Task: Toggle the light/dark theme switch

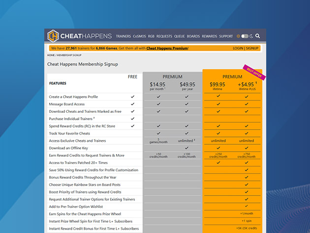Action: (x=245, y=36)
